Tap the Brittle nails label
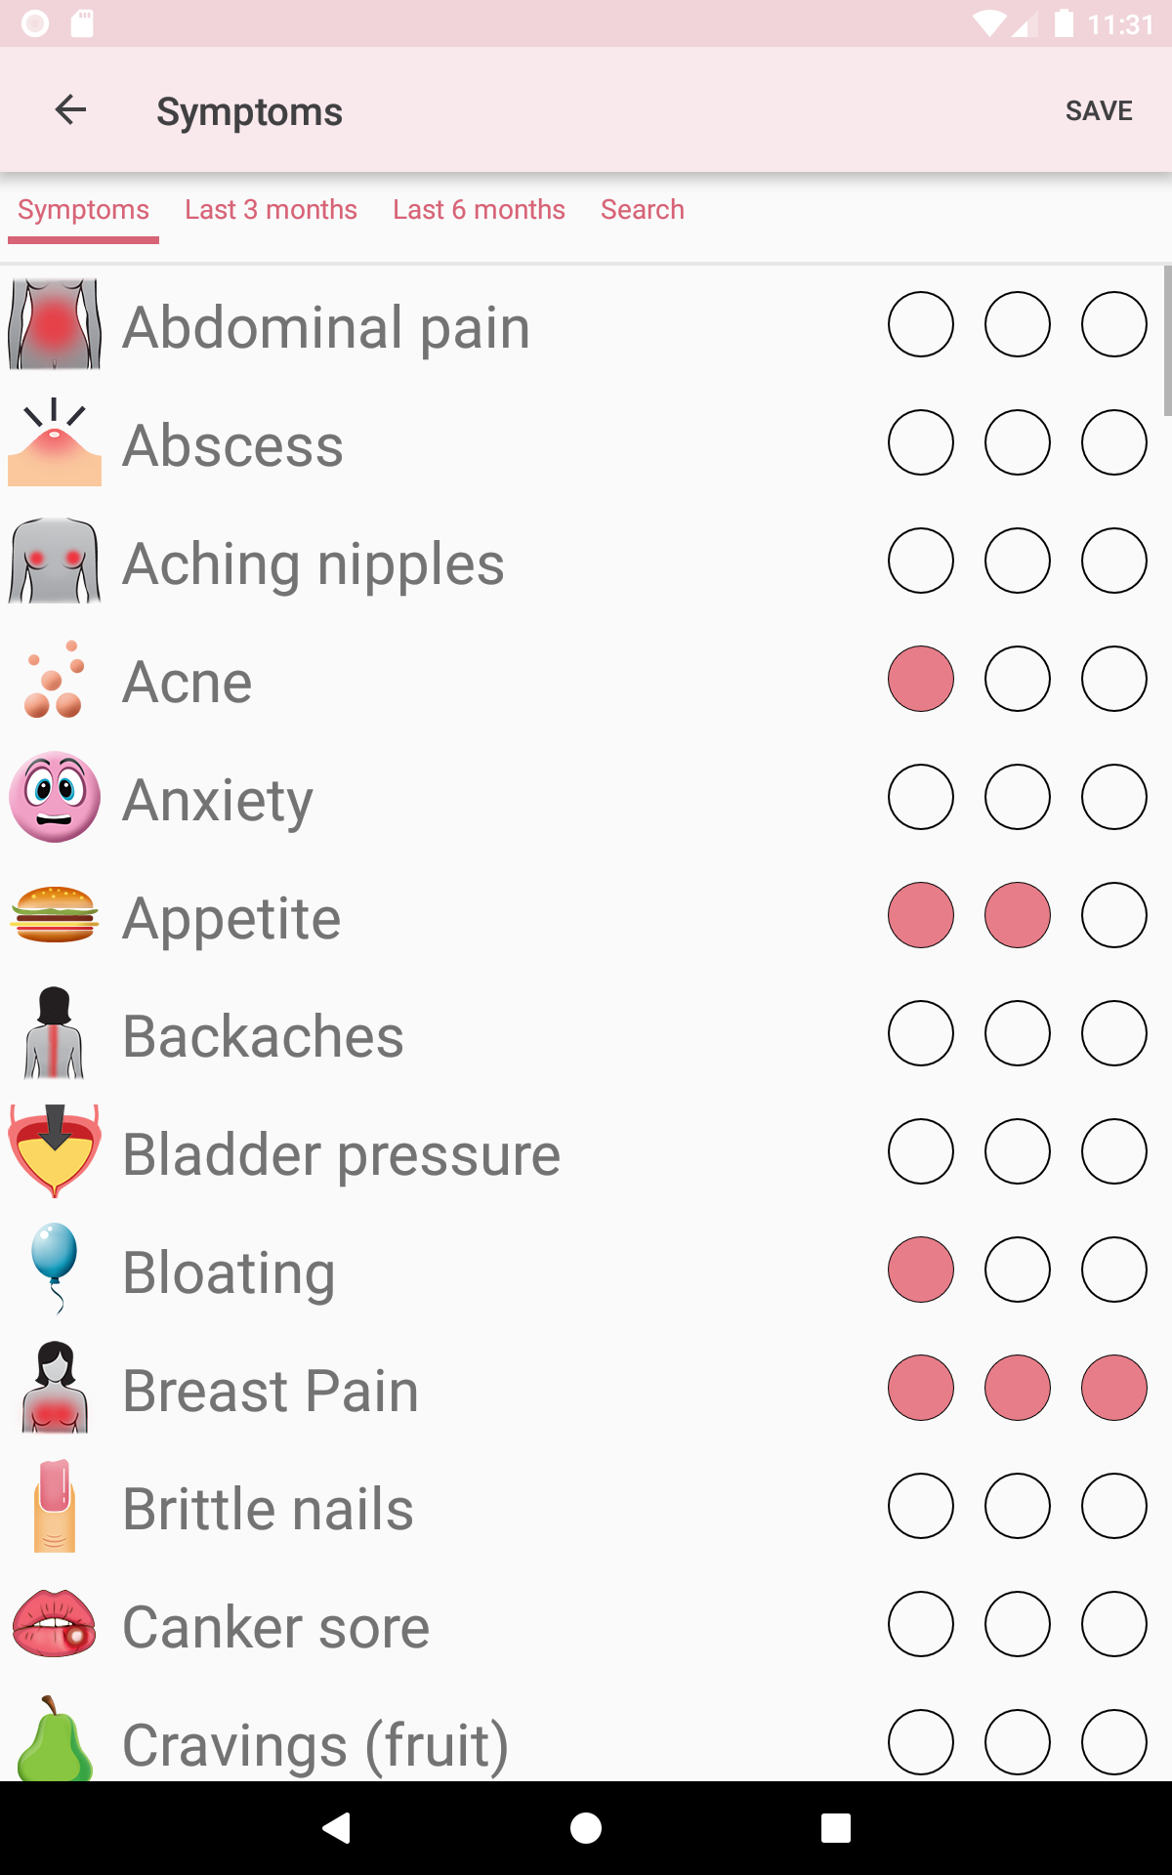This screenshot has width=1172, height=1875. coord(269,1509)
